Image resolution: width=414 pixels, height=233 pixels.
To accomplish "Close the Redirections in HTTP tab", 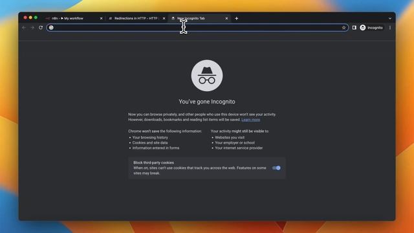I will (x=164, y=19).
